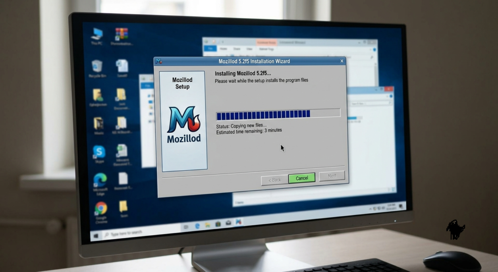Open Edge from the taskbar

click(197, 226)
